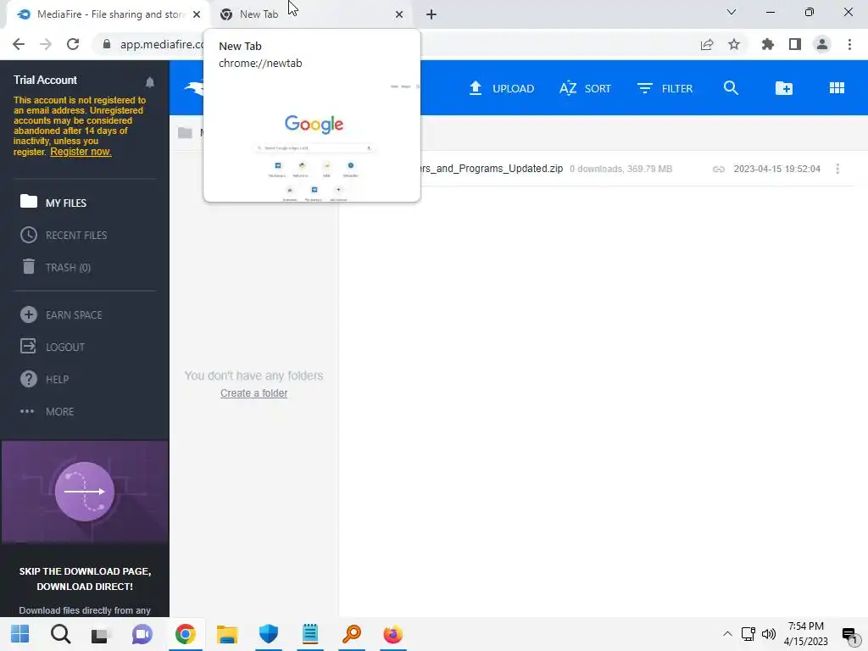868x651 pixels.
Task: Click the file date 2023-04-15 19:52:04
Action: coord(776,169)
